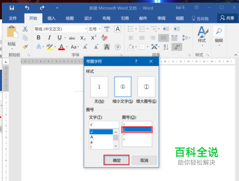Switch to the 审阅 tab
This screenshot has height=181, width=239.
[162, 18]
